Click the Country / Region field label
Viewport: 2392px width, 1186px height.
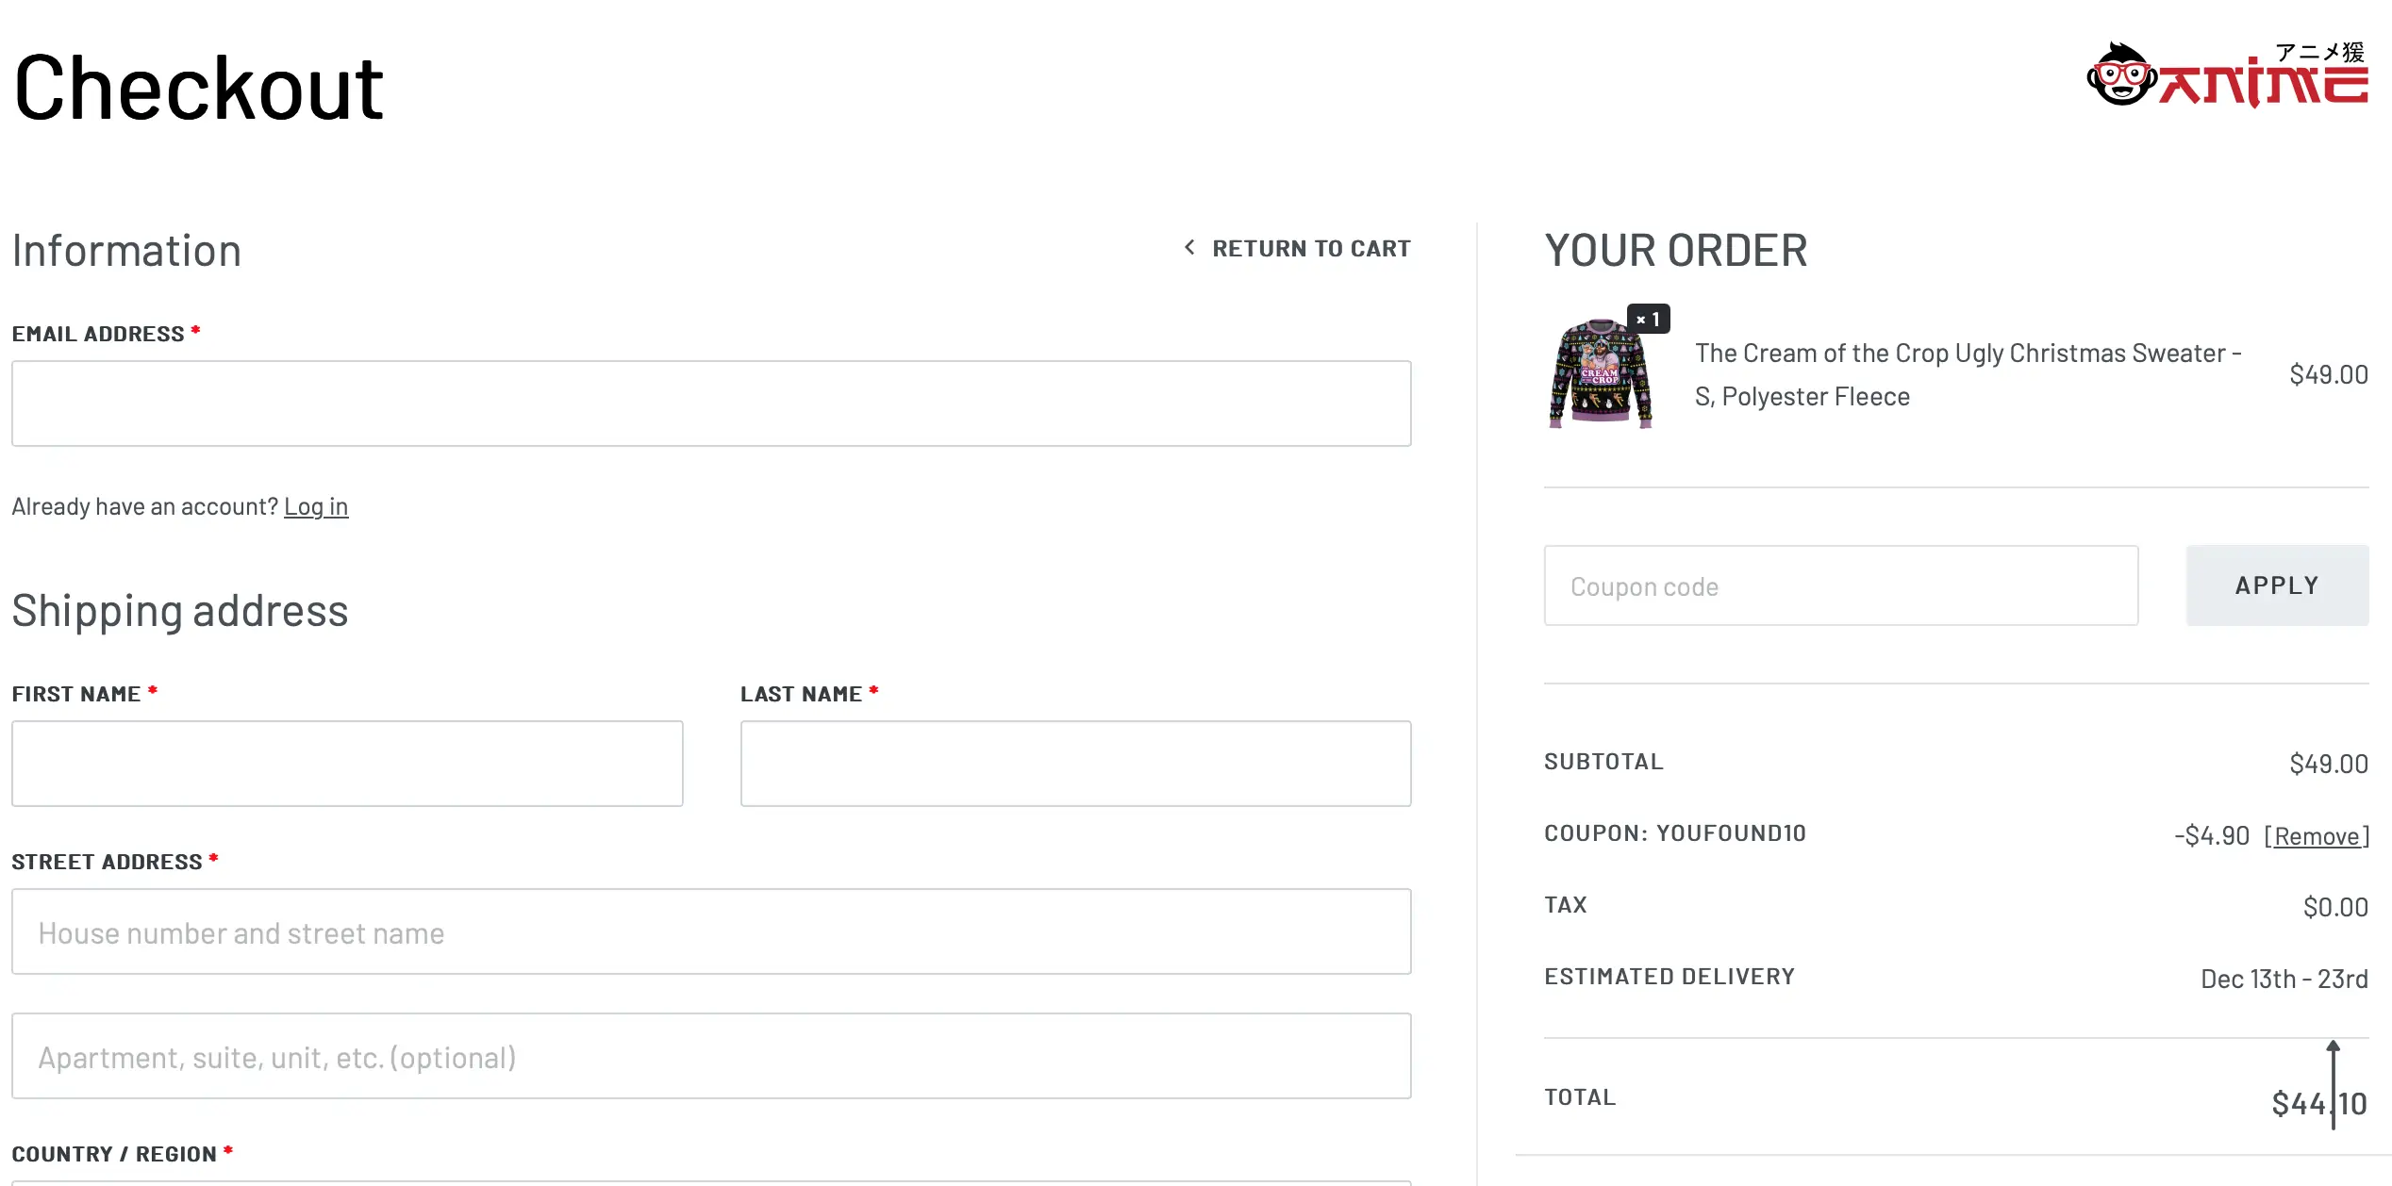coord(114,1155)
